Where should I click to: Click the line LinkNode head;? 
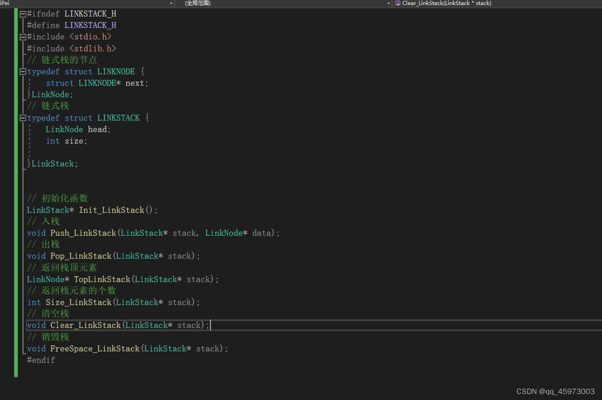78,129
